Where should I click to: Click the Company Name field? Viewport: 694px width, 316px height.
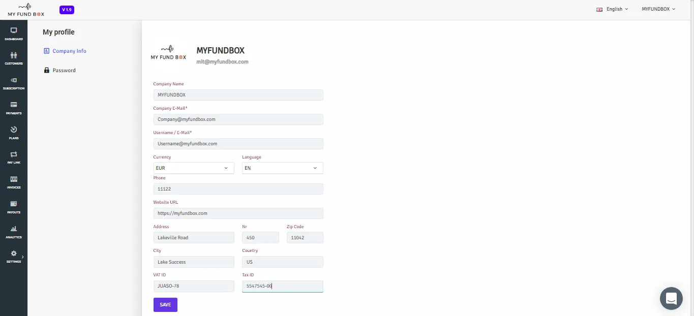[238, 95]
